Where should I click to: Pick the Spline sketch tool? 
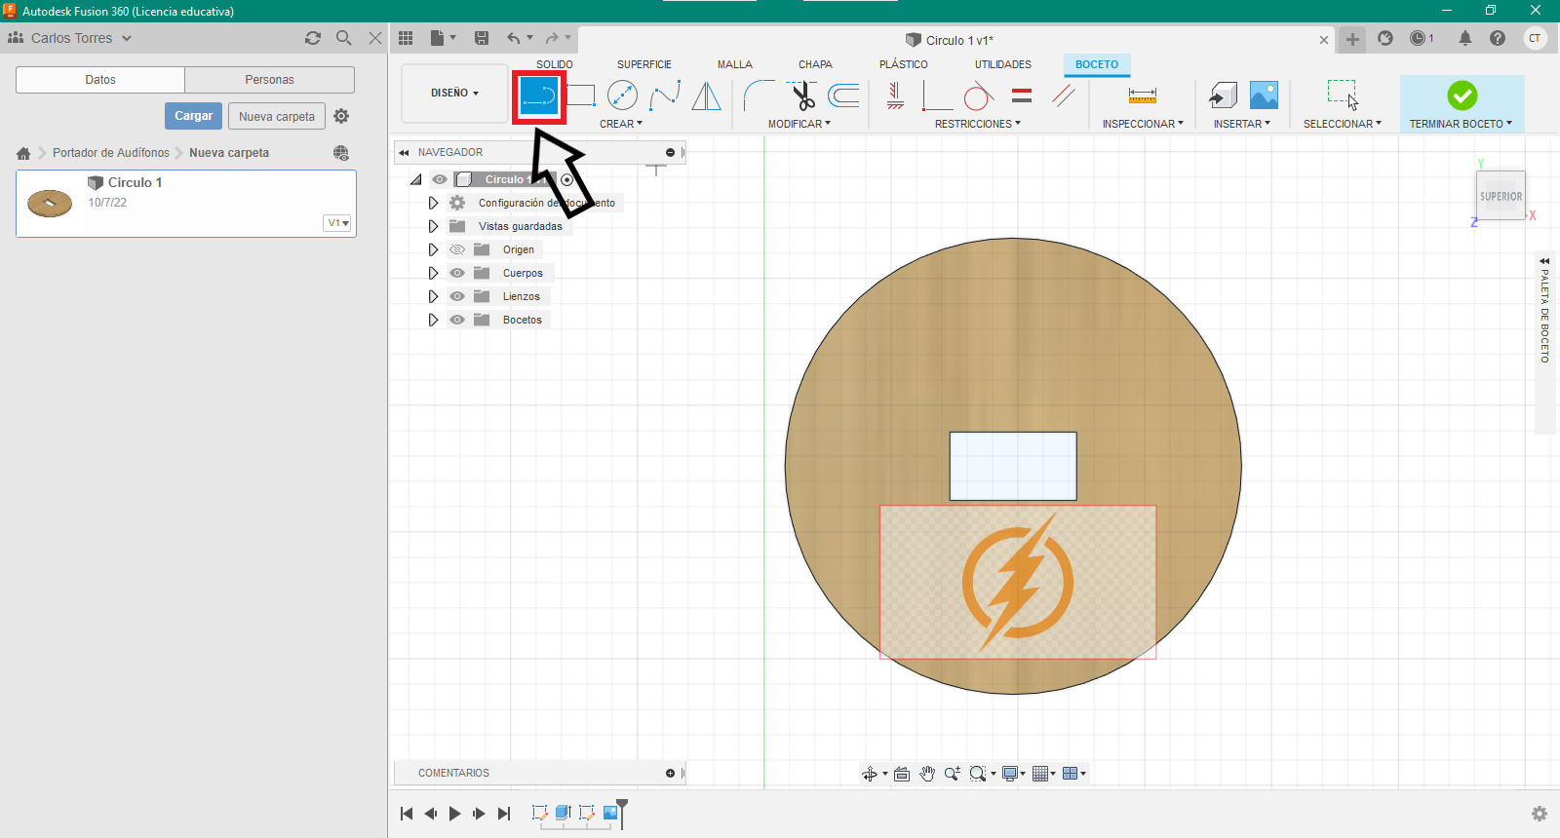[x=665, y=95]
